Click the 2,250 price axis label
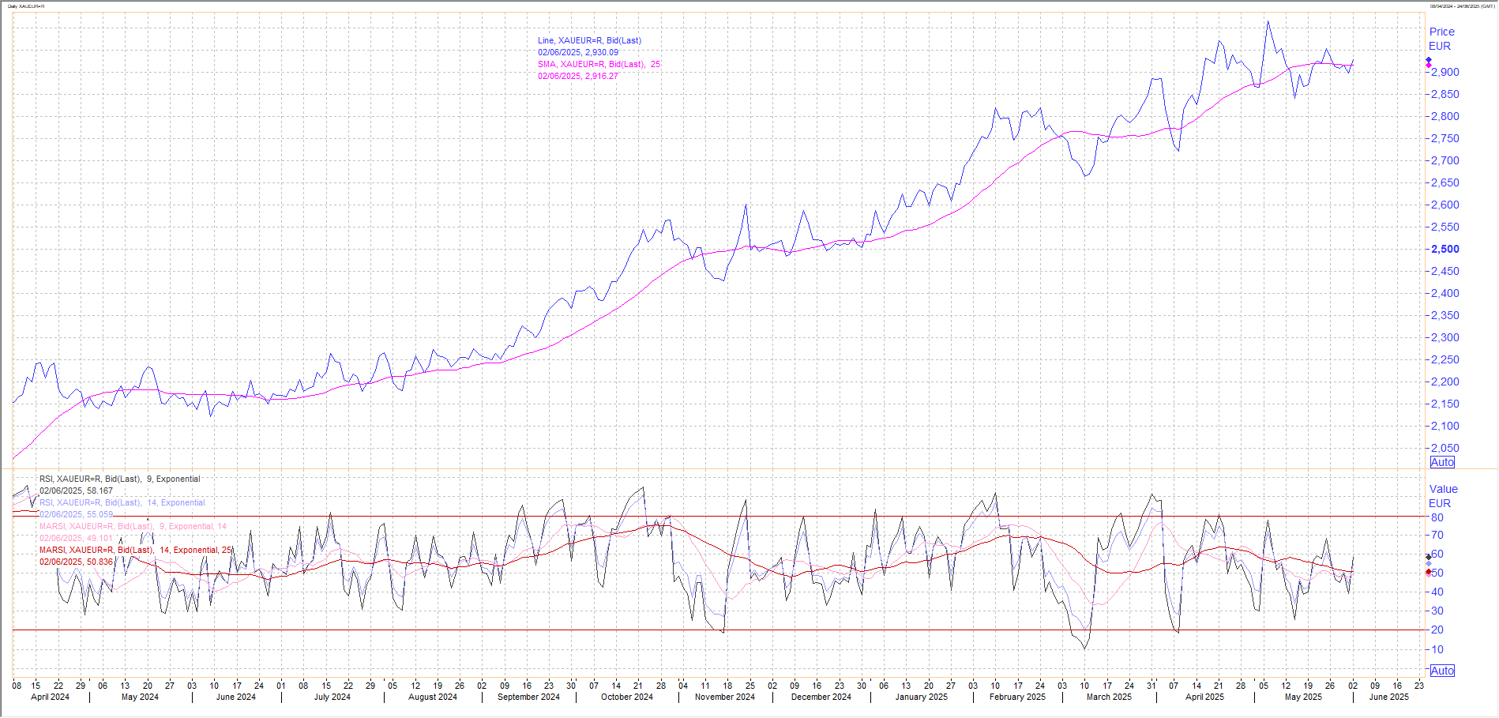The width and height of the screenshot is (1499, 718). tap(1445, 359)
